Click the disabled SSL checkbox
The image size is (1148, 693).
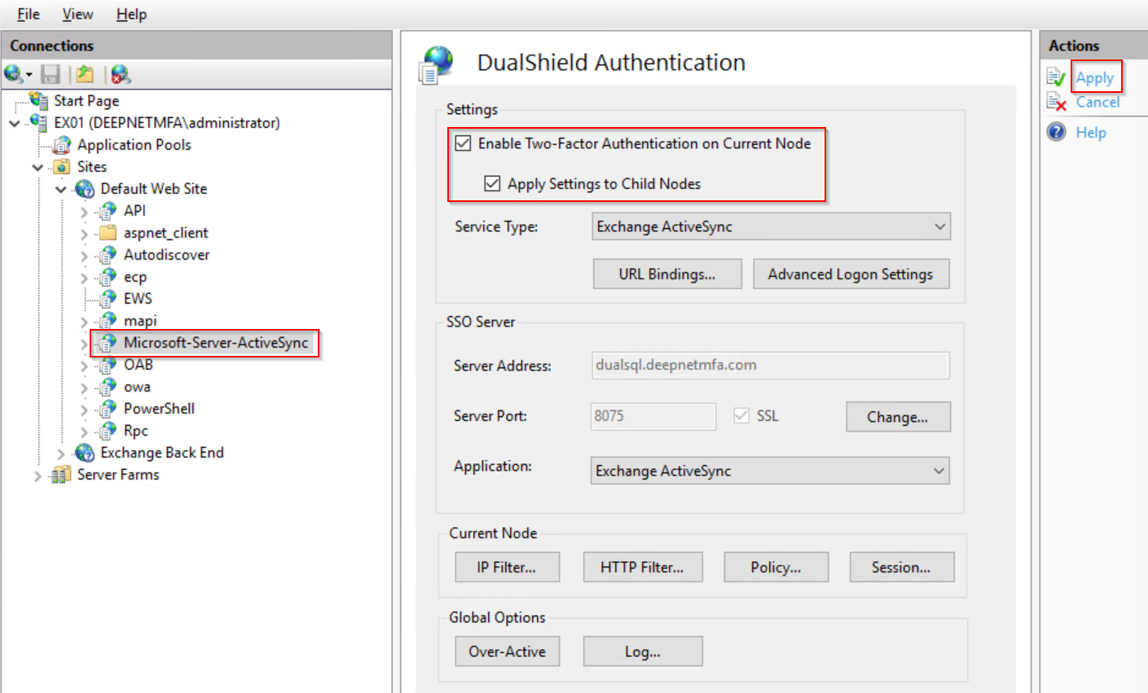(x=741, y=416)
